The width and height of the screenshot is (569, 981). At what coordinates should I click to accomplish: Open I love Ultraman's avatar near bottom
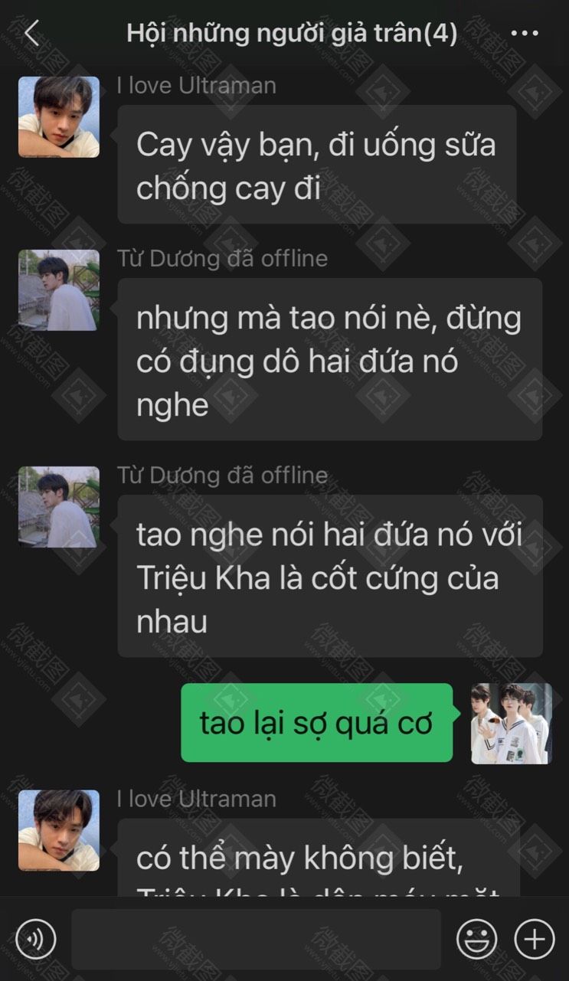pos(59,831)
